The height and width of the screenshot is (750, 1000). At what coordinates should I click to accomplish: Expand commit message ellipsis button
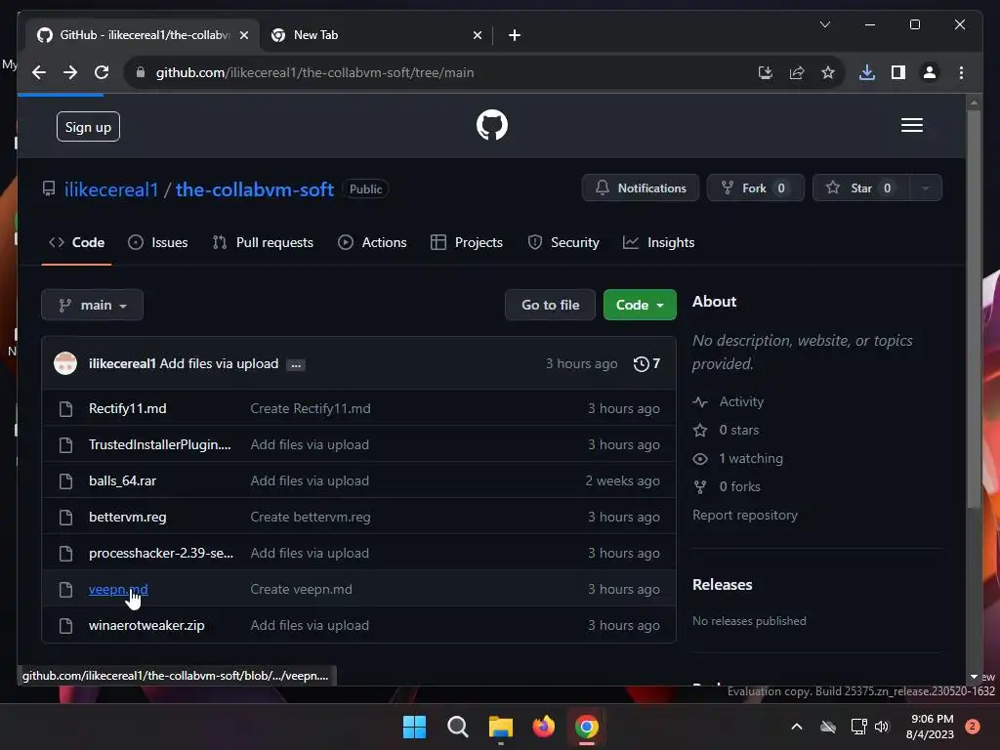pyautogui.click(x=295, y=365)
